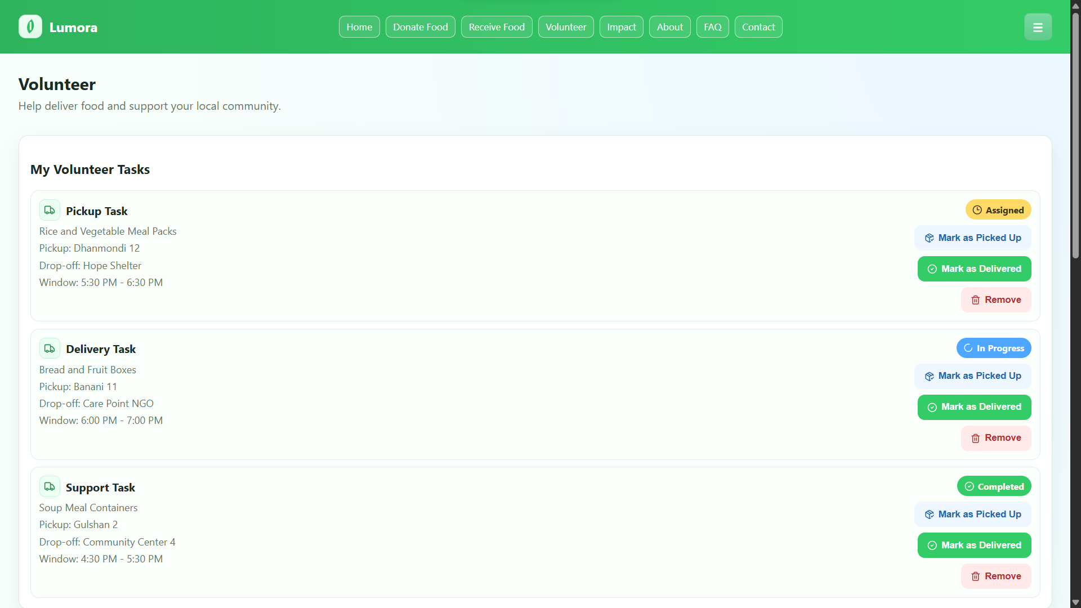
Task: Mark the Delivery Task as Delivered
Action: (974, 406)
